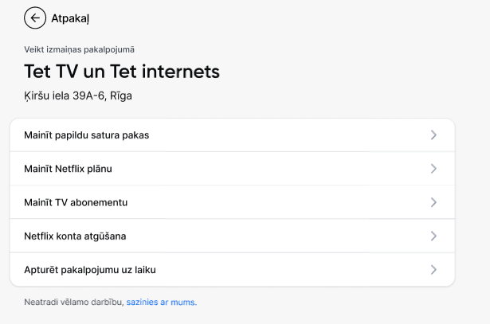490x324 pixels.
Task: Click 'Tet TV' in the page heading
Action: [51, 72]
